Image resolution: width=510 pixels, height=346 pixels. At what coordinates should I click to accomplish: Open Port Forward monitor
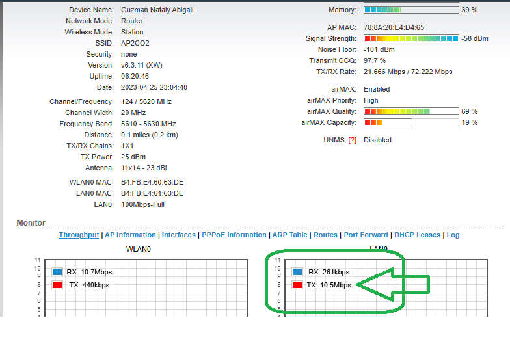[x=366, y=235]
